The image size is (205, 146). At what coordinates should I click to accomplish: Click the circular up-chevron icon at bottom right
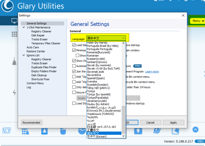[x=195, y=130]
